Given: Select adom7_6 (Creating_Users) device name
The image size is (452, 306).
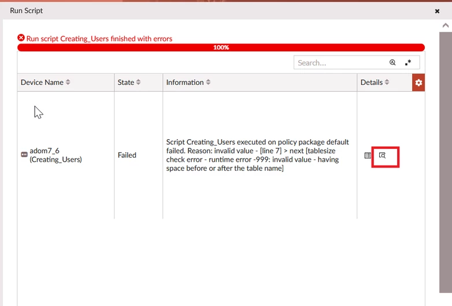Looking at the screenshot, I should tap(55, 155).
